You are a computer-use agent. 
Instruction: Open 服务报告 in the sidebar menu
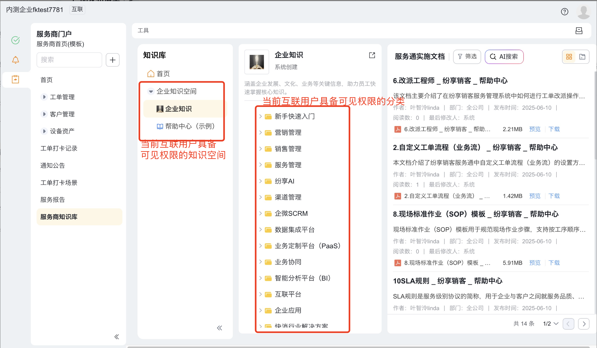53,200
